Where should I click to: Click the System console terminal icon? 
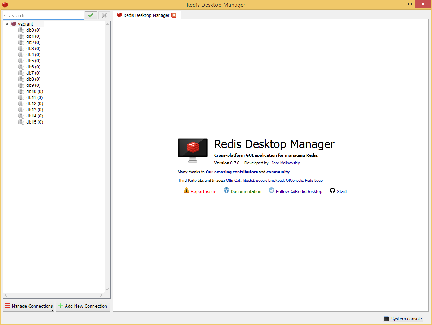tap(387, 319)
